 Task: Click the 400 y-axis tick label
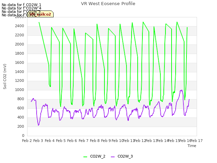tap(21, 117)
